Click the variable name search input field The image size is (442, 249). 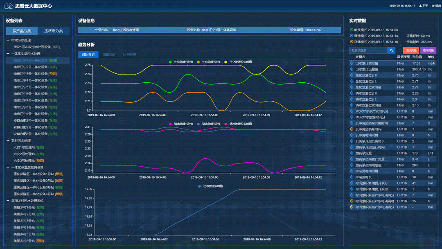[x=368, y=50]
